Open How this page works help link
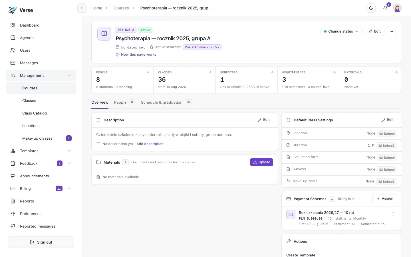This screenshot has height=257, width=411. (x=136, y=55)
